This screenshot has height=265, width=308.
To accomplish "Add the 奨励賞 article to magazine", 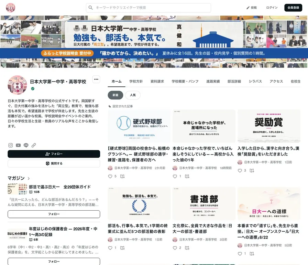I will pos(252,170).
